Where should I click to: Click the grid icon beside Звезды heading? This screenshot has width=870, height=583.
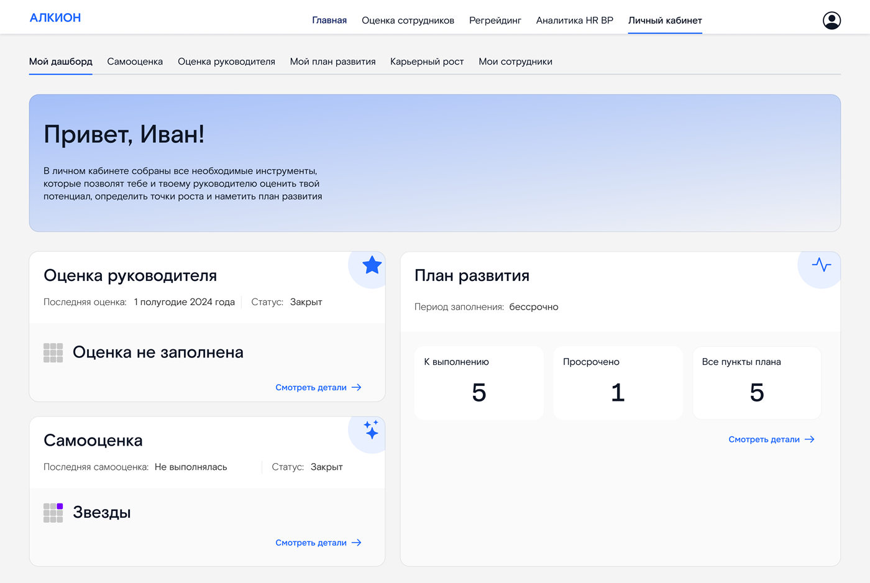pos(53,512)
